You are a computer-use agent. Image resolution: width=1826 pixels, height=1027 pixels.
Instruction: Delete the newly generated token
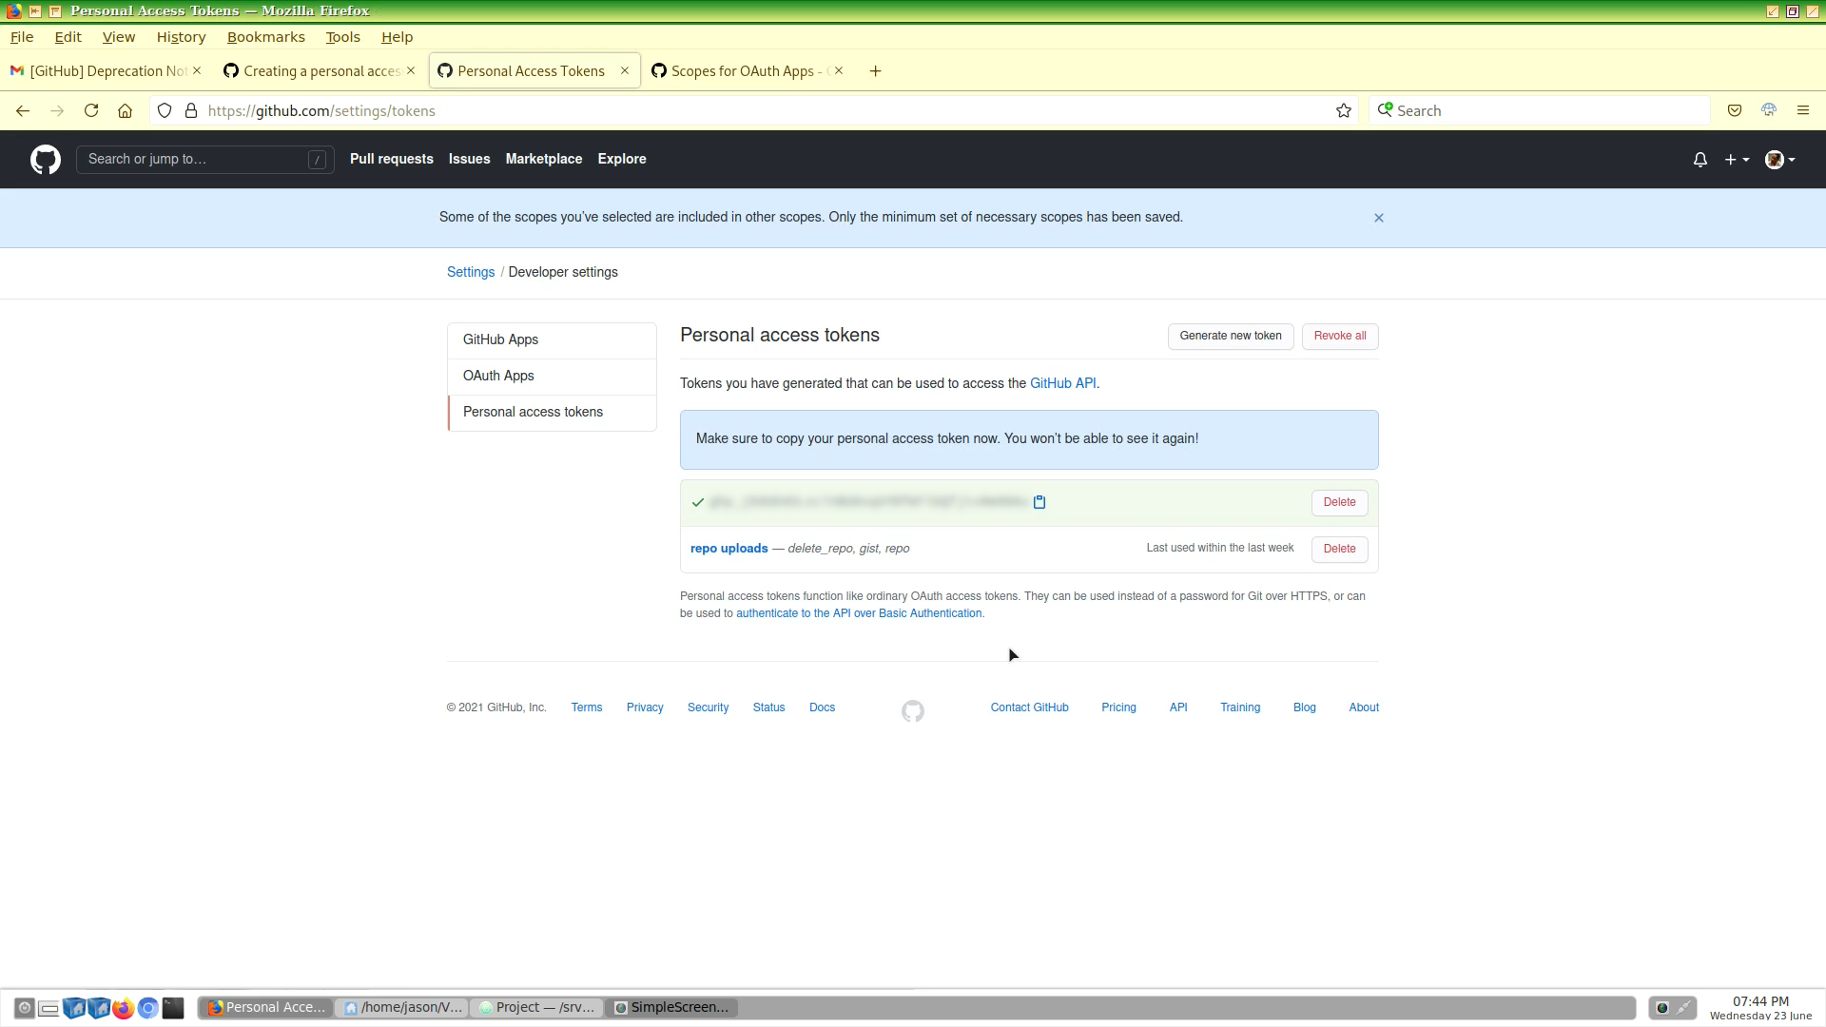pos(1339,502)
